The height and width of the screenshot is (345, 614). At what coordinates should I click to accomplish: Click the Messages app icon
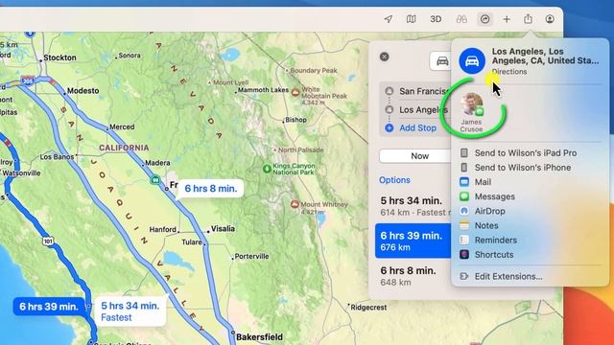(x=464, y=196)
